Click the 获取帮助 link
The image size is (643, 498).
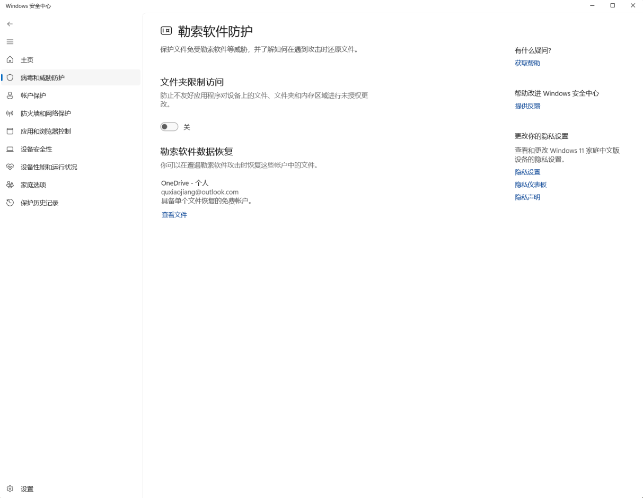pyautogui.click(x=527, y=63)
